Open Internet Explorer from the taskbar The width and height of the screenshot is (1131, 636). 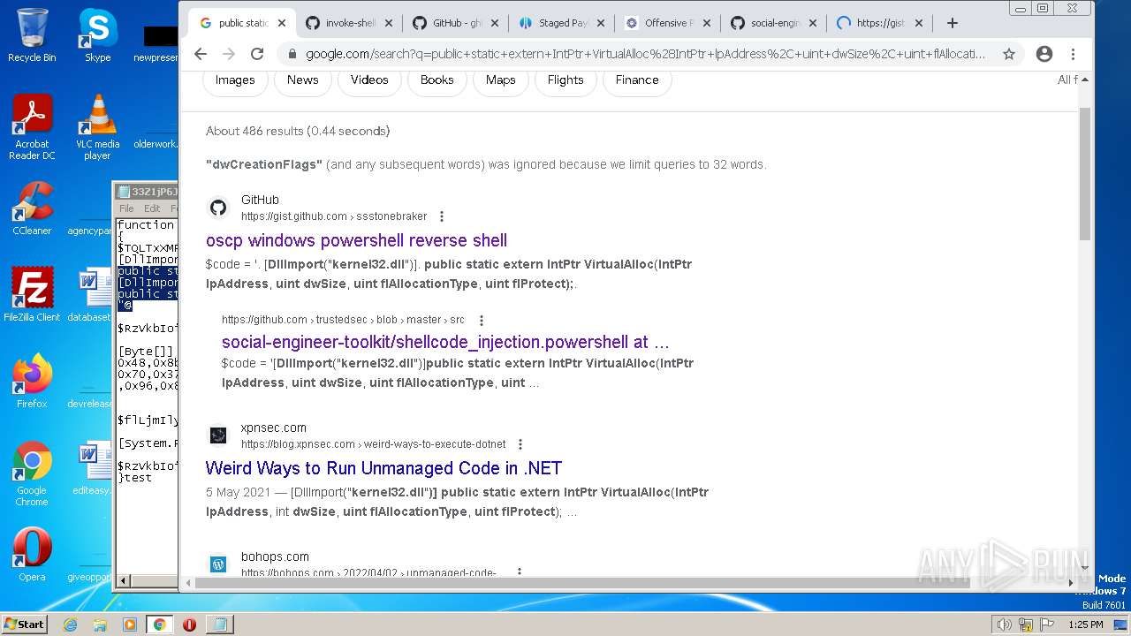click(70, 625)
